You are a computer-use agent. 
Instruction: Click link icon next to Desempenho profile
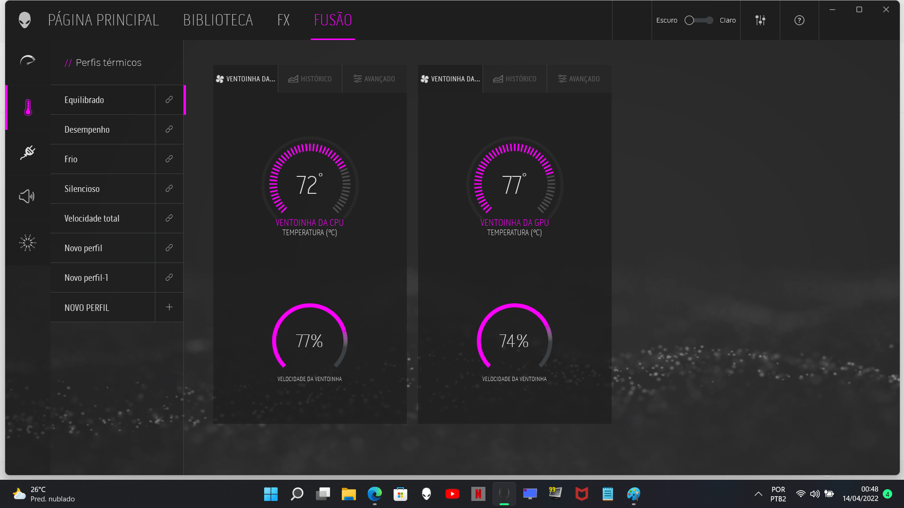pos(169,129)
